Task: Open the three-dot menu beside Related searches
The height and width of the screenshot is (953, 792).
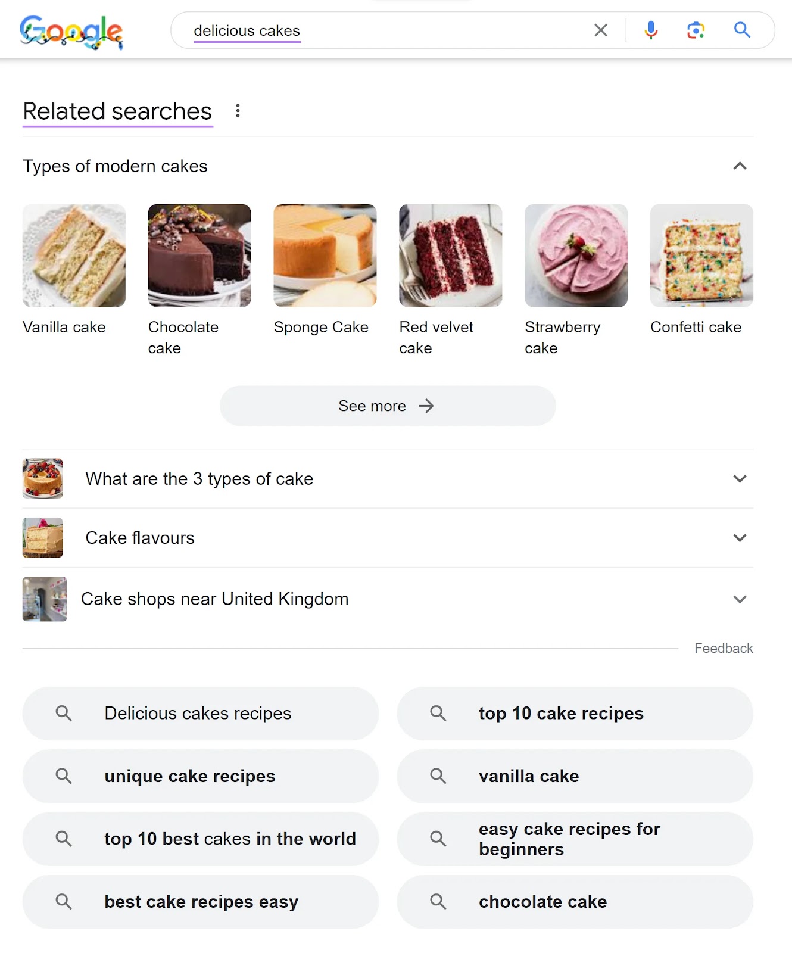Action: click(x=238, y=110)
